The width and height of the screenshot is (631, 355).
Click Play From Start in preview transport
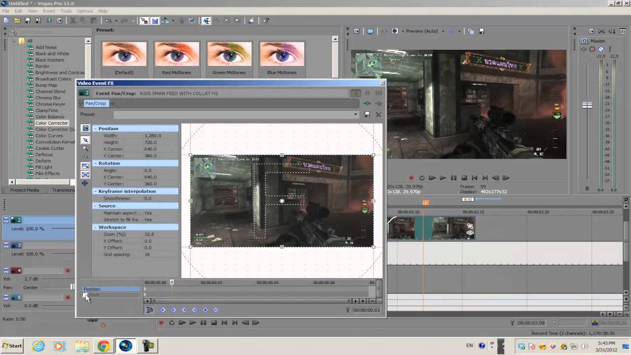pos(432,178)
